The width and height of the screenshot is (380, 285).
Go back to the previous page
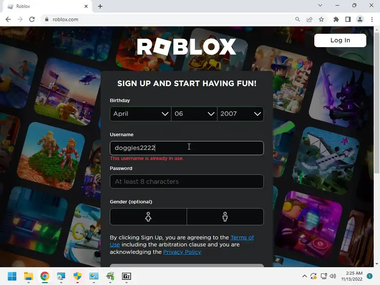pos(8,19)
